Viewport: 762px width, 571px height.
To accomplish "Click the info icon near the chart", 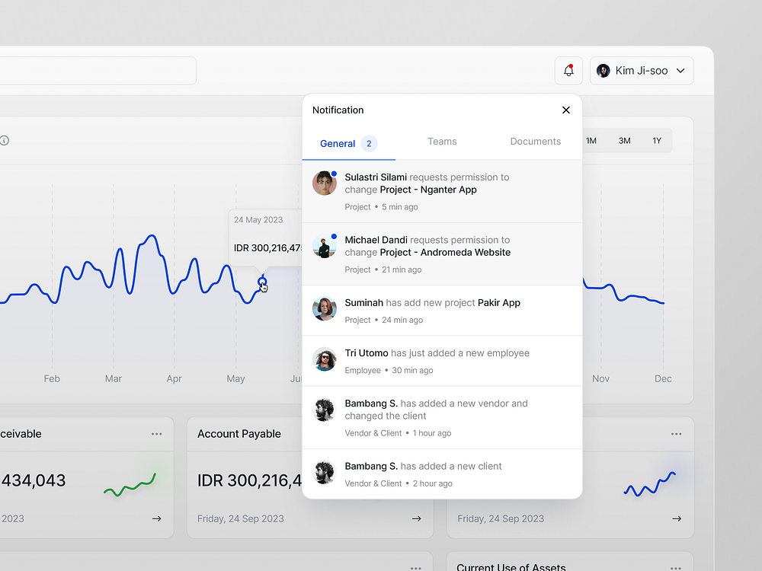I will point(5,140).
